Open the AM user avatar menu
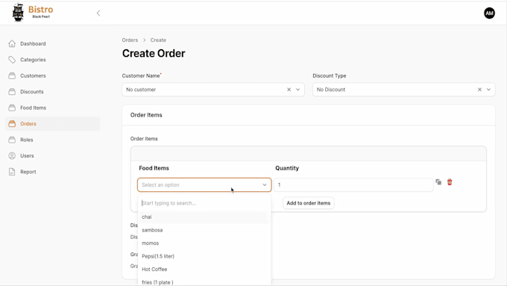 pyautogui.click(x=489, y=13)
